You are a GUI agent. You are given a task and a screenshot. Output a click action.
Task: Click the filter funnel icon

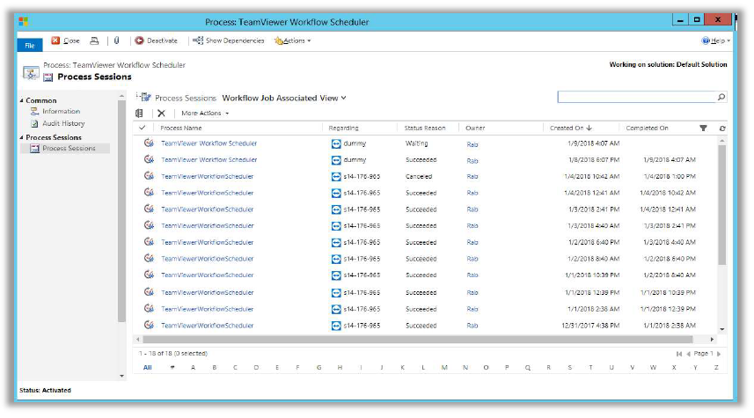(703, 128)
